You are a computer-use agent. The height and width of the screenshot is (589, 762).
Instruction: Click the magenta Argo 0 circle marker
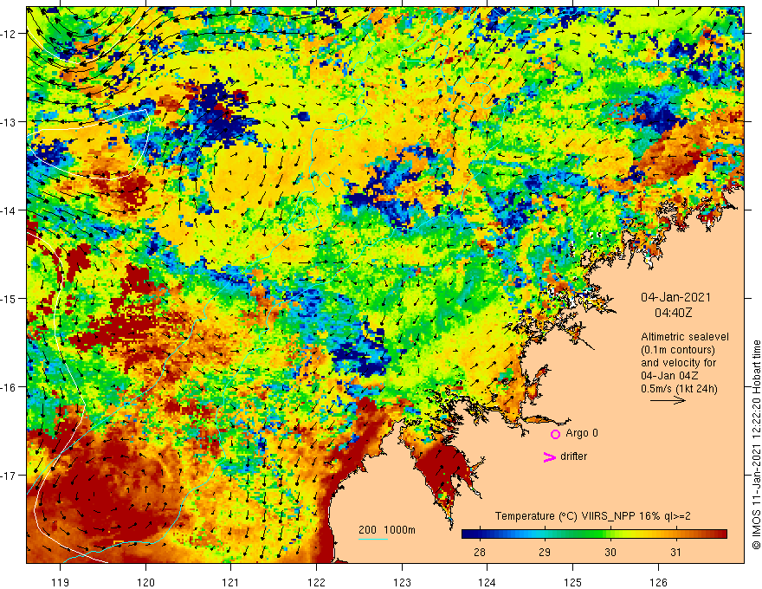[555, 434]
